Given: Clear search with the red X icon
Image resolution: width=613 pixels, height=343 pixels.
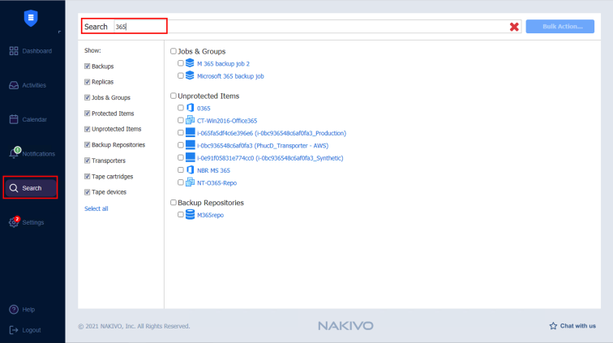Looking at the screenshot, I should [x=514, y=27].
